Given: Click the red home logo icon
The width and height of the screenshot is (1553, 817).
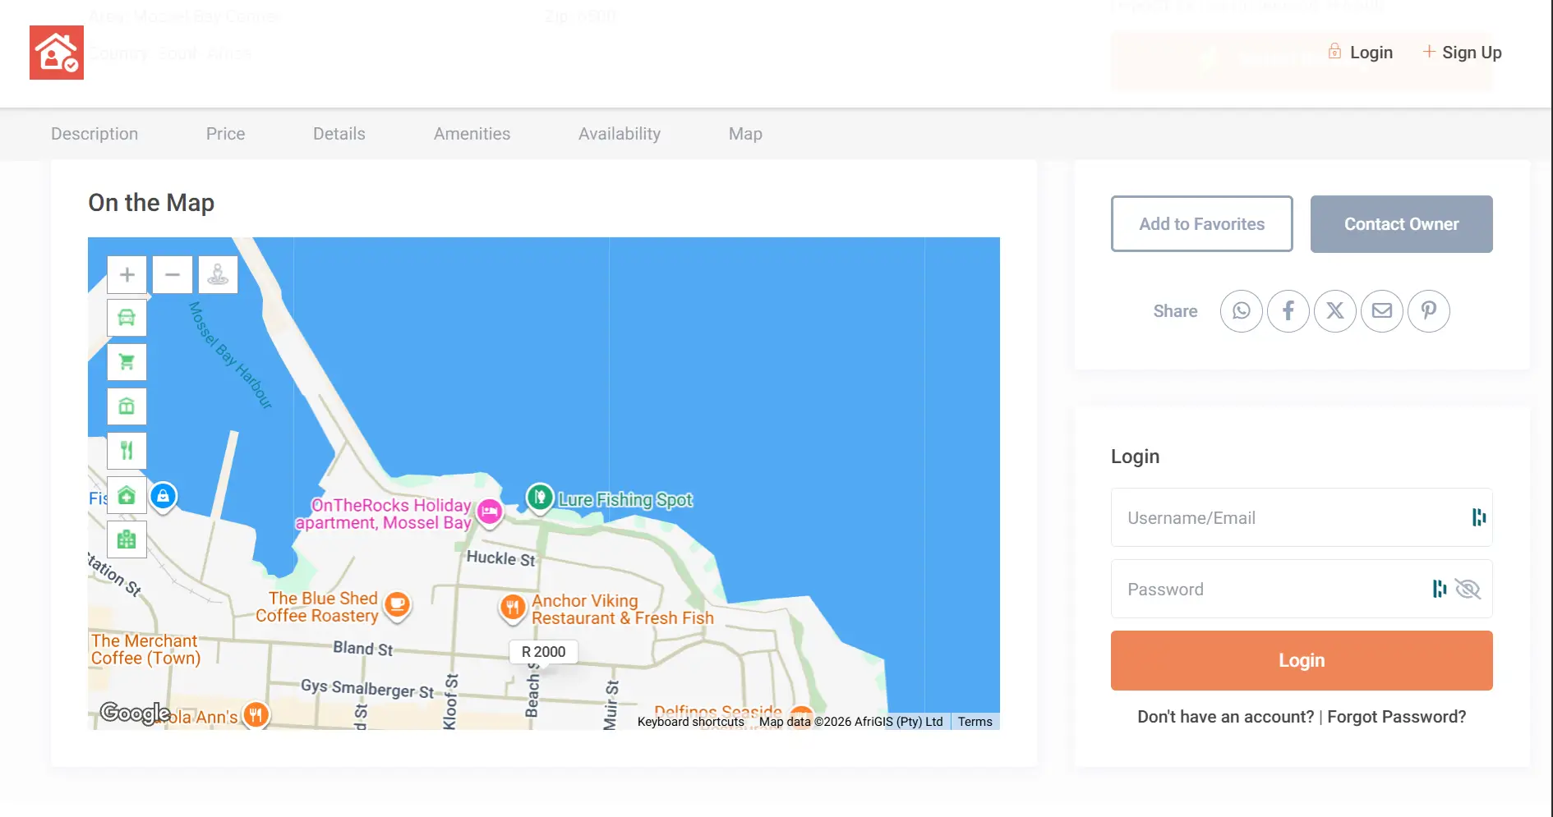Looking at the screenshot, I should point(57,53).
